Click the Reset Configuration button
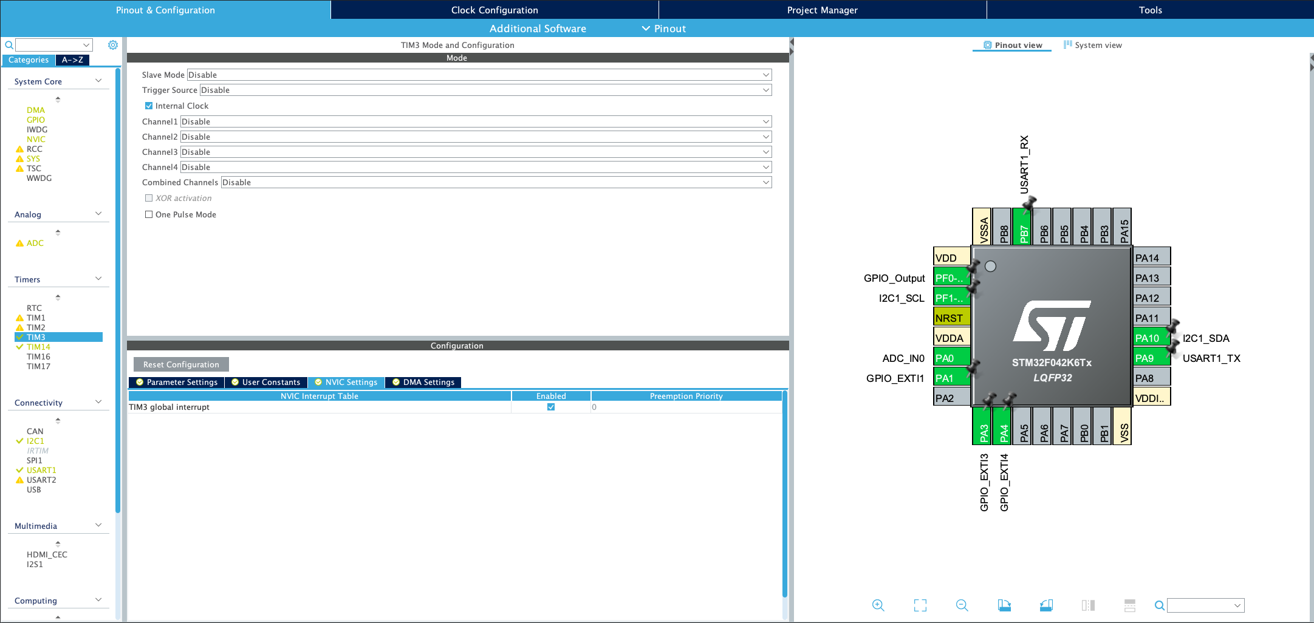Screen dimensions: 1314x623 (181, 364)
